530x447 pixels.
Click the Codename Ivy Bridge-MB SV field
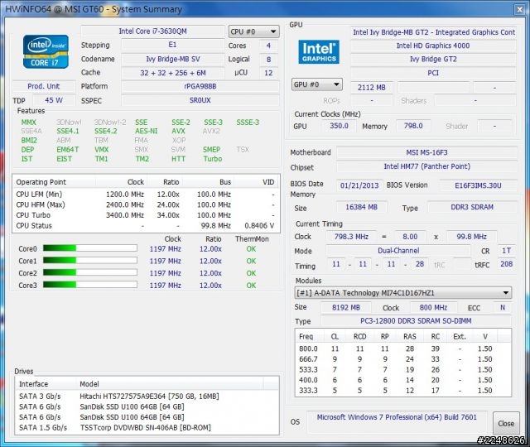point(172,59)
